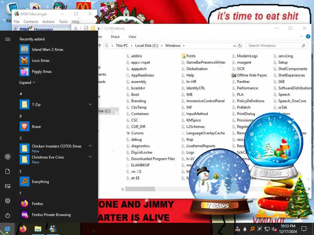The height and width of the screenshot is (235, 314).
Task: Open Contacts menu in MSN Messenger
Action: (31, 22)
